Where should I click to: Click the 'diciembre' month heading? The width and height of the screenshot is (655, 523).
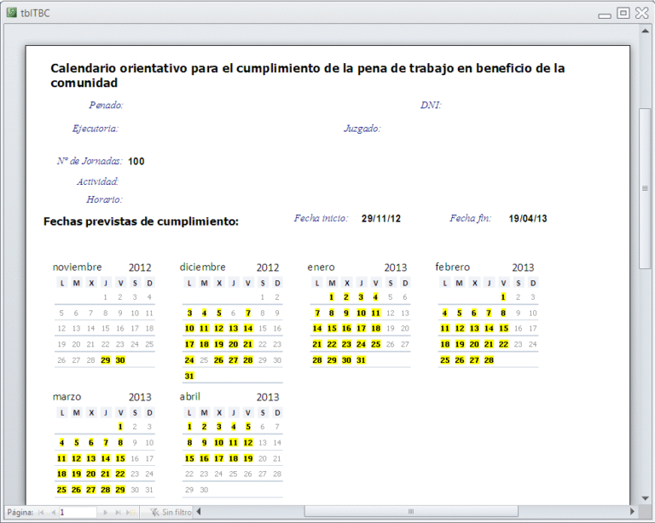[x=203, y=267]
